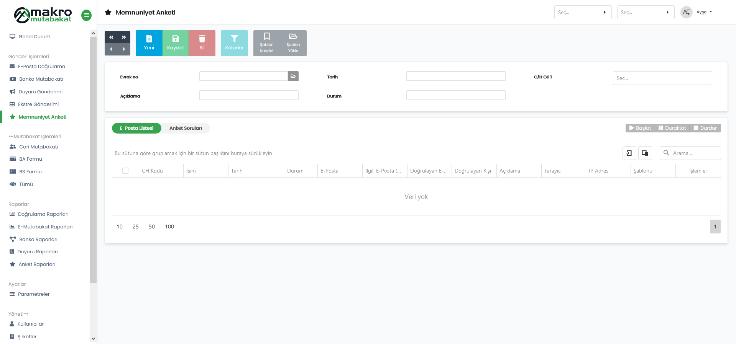Click the Yeni (new document) icon
This screenshot has width=736, height=344.
pos(149,39)
